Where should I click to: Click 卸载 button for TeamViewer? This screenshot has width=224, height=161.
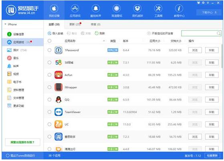point(212,112)
